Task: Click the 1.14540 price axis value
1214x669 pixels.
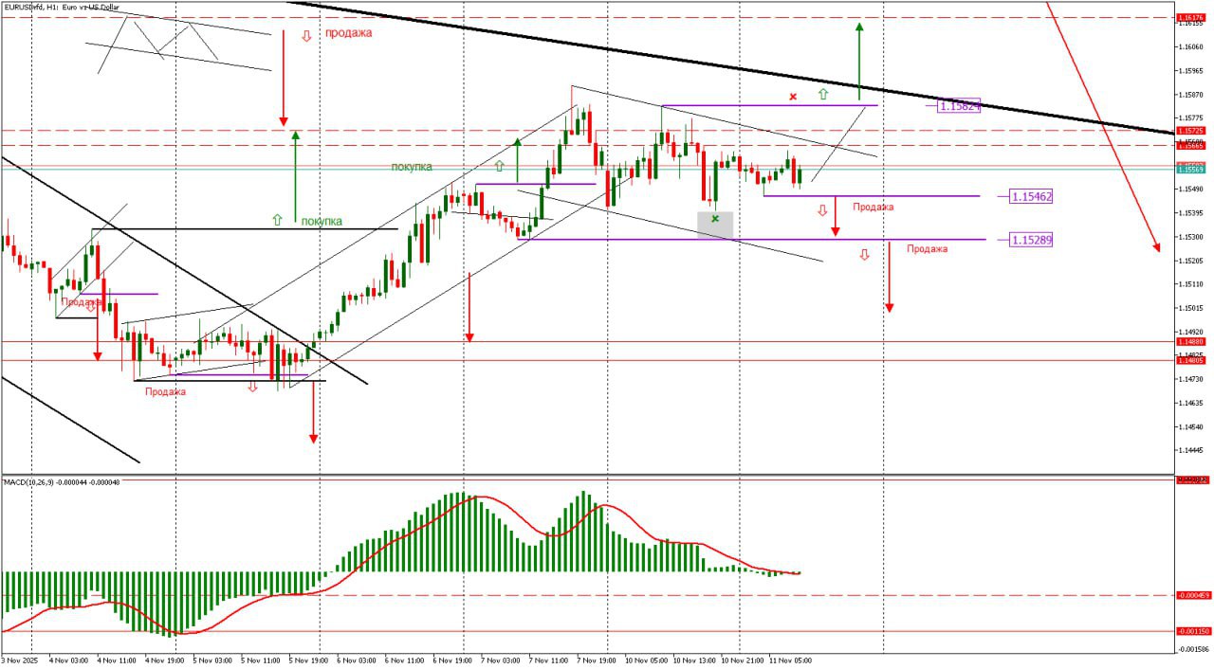Action: pos(1190,426)
